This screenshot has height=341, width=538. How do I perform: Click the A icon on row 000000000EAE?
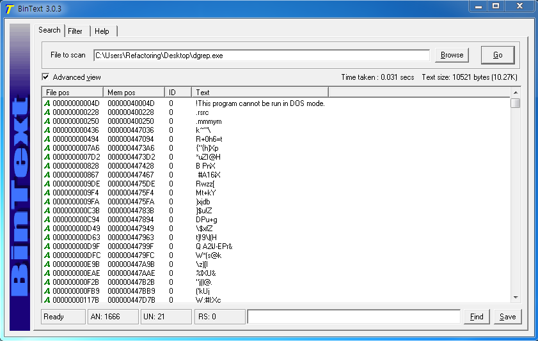point(47,273)
